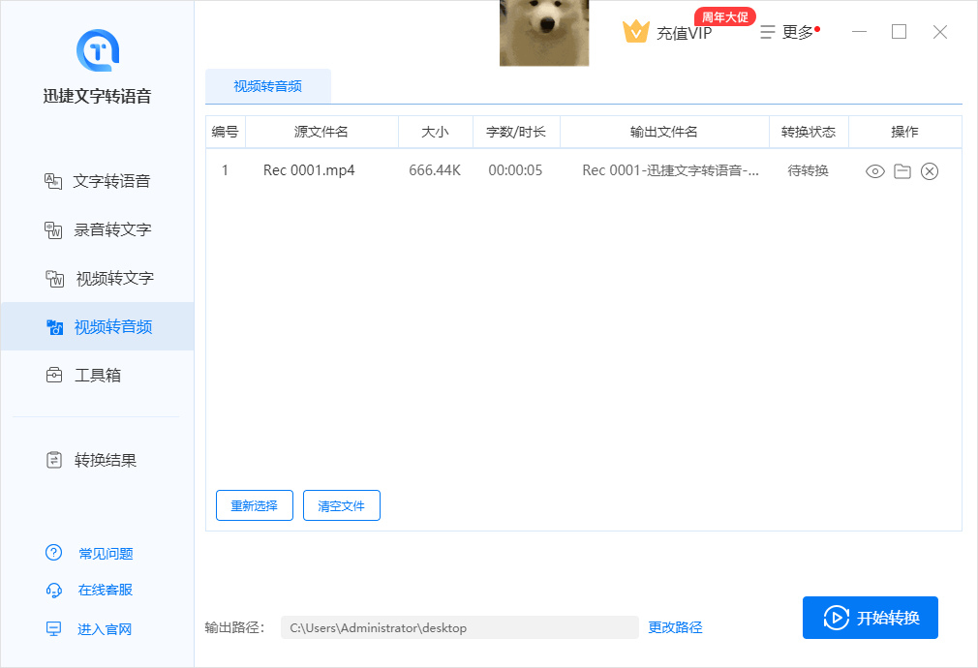The width and height of the screenshot is (978, 668).
Task: Click the 转换结果 clipboard icon
Action: click(x=54, y=460)
